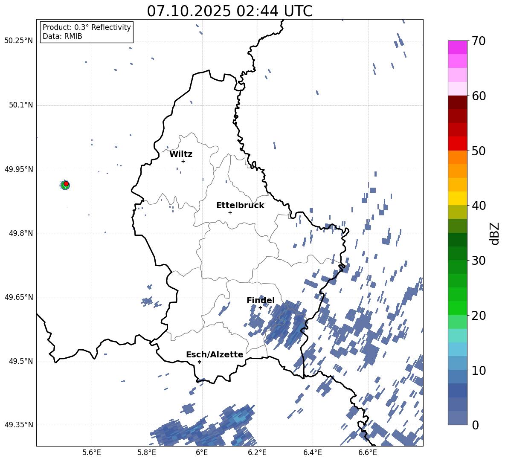
Task: Click the 5.8°E longitude label
Action: tap(147, 452)
